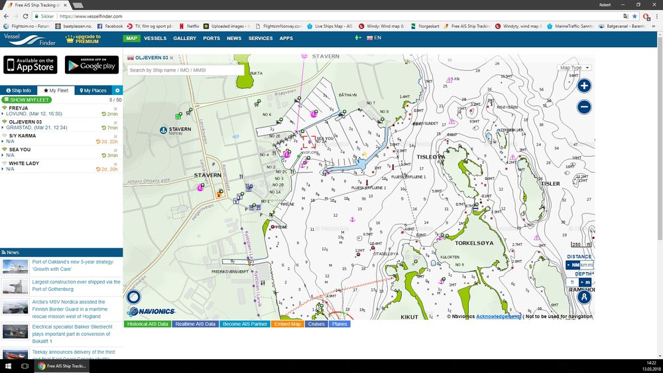Open the VESSELS menu
This screenshot has height=373, width=663.
155,38
